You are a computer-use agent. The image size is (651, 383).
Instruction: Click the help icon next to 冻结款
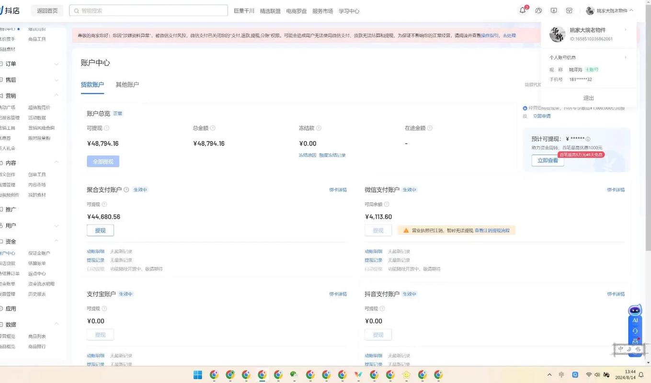[x=319, y=128]
